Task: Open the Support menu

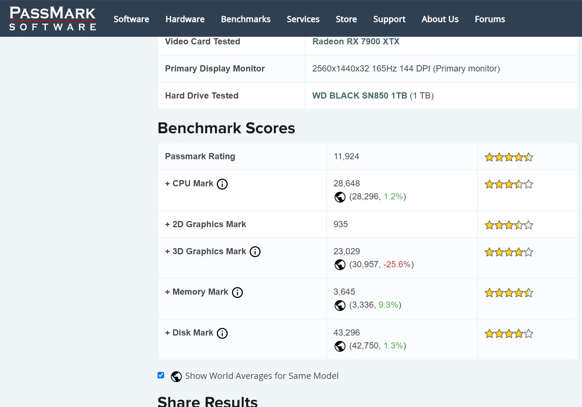Action: (x=389, y=19)
